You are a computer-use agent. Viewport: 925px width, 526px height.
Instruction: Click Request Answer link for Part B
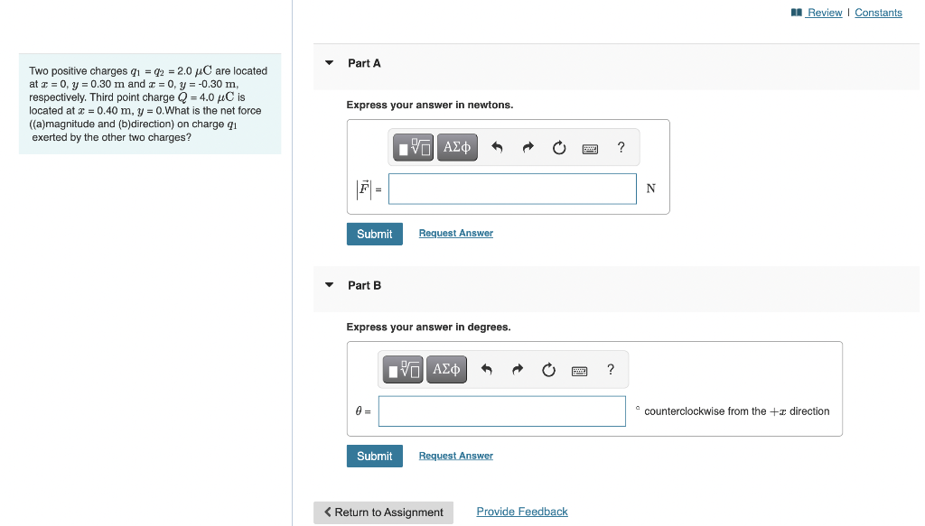pos(456,456)
